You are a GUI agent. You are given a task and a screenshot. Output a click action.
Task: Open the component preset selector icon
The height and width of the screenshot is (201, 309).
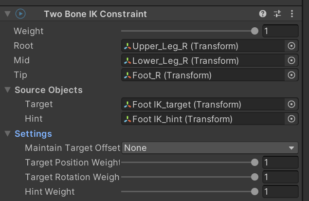(277, 14)
